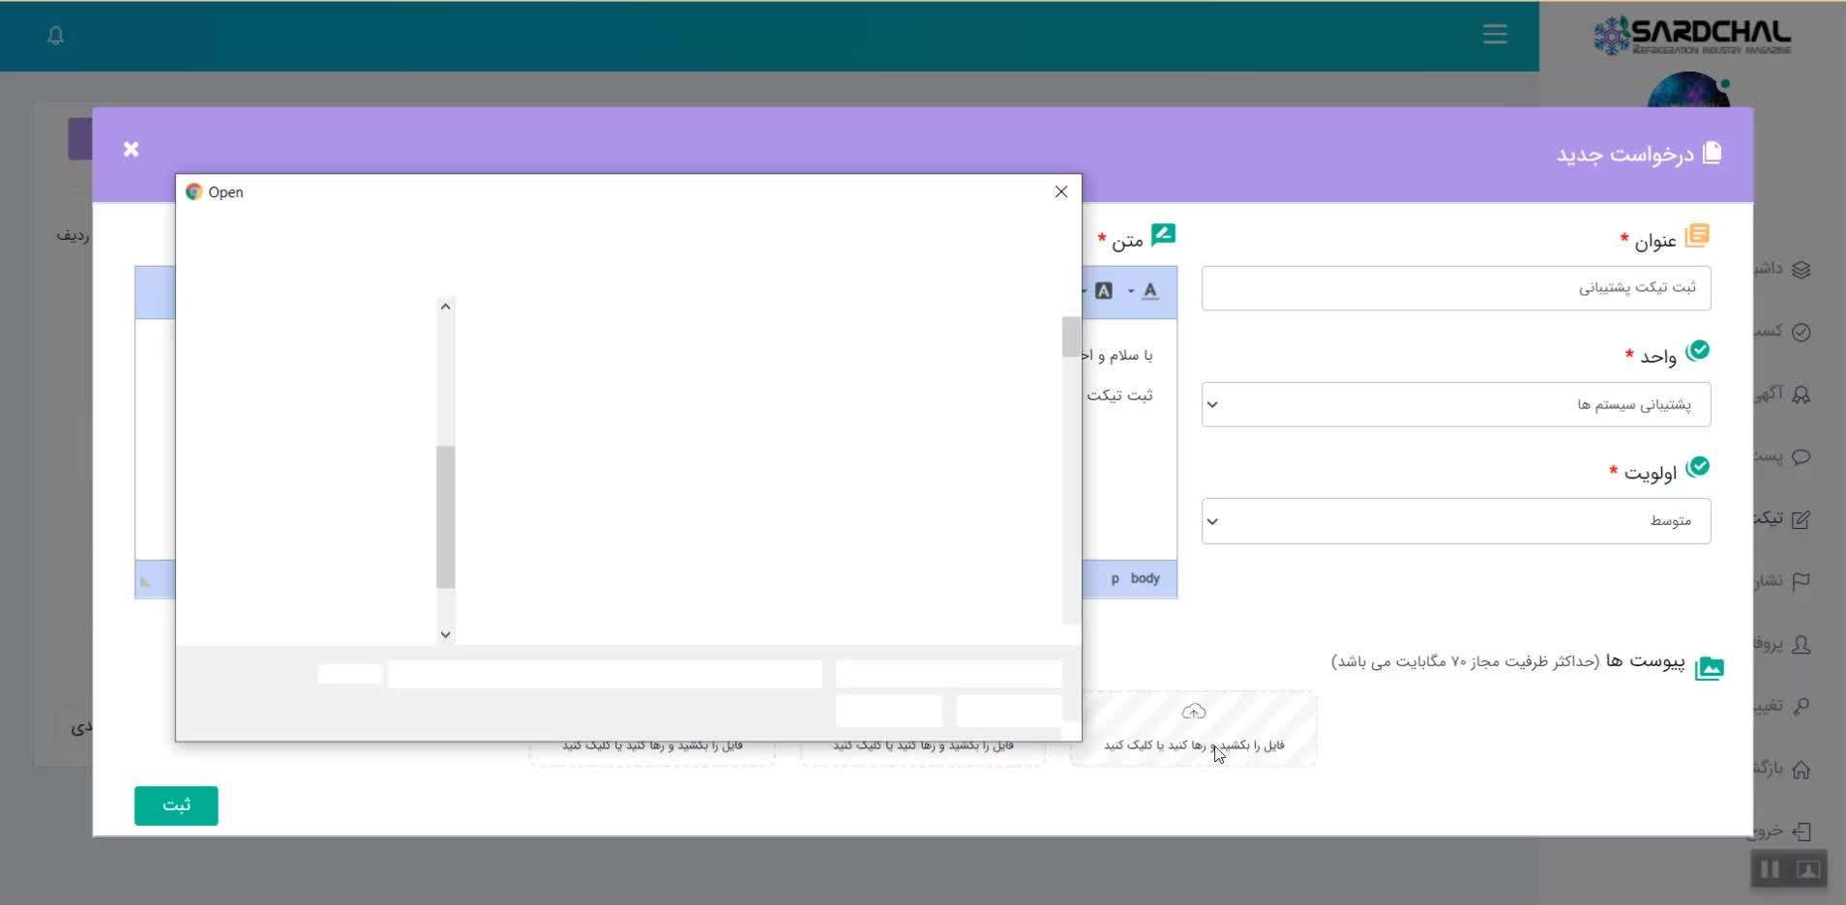Choose the background color A tool
This screenshot has height=905, width=1846.
click(x=1104, y=291)
